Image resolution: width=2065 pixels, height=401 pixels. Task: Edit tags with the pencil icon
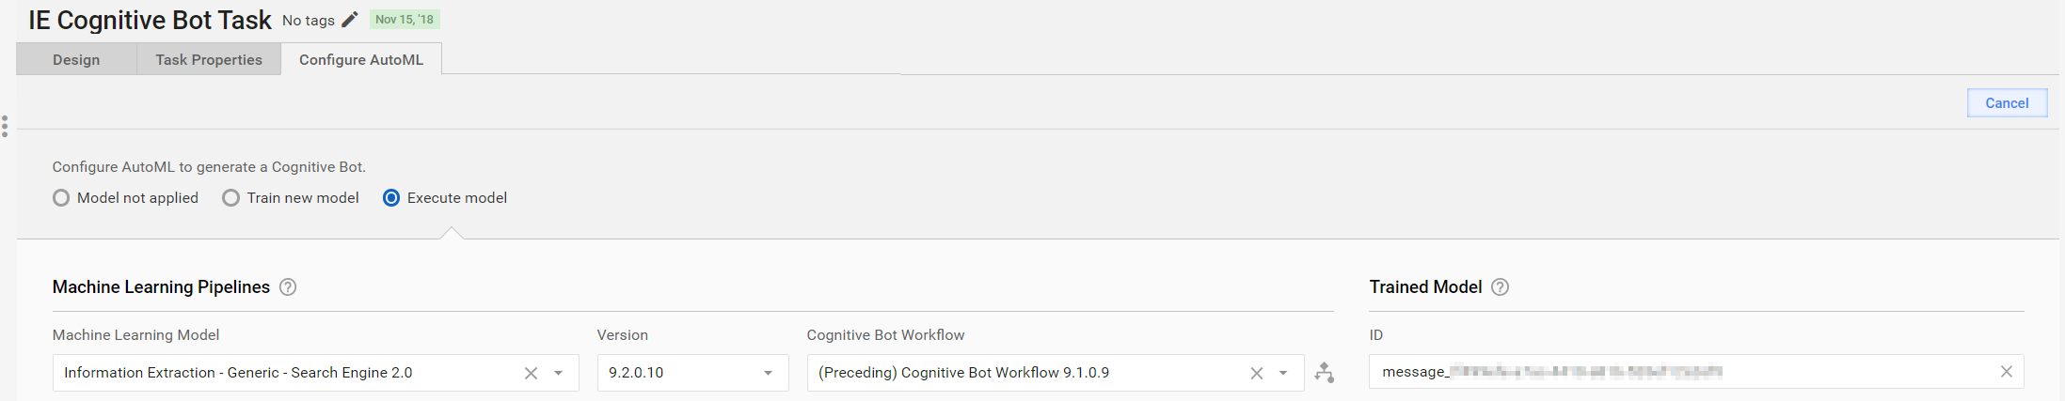coord(350,20)
